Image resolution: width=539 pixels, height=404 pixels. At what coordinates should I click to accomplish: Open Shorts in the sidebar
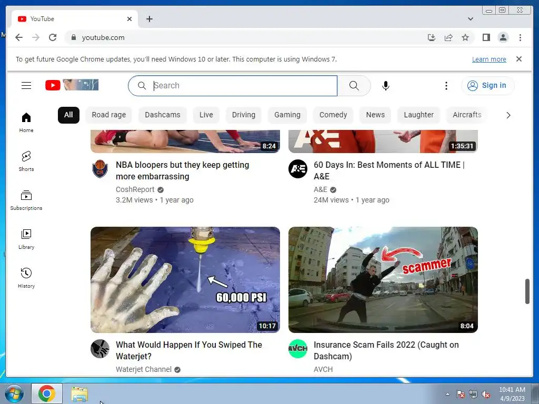pyautogui.click(x=26, y=161)
